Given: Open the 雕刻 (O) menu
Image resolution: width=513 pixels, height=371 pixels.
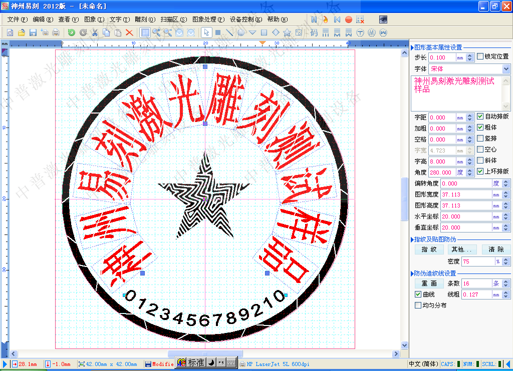Looking at the screenshot, I should (x=145, y=19).
